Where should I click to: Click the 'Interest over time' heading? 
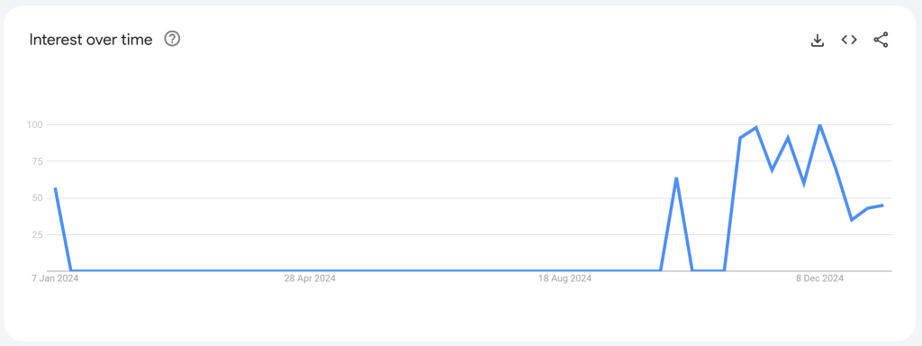click(x=91, y=40)
